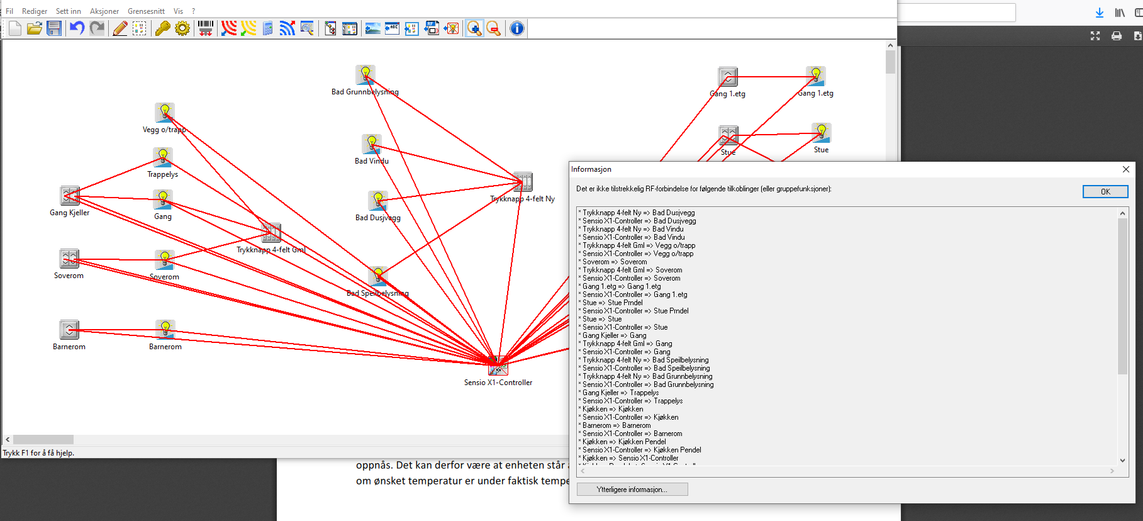
Task: Select the Sensio X1-Controller node
Action: (x=498, y=366)
